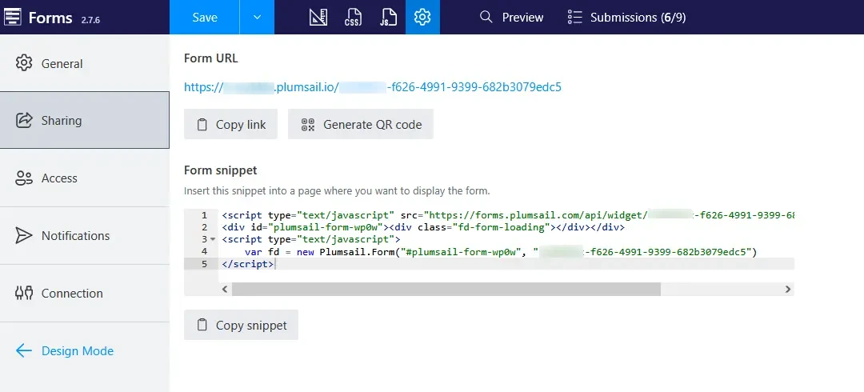Screen dimensions: 864x392
Task: Open the Forms menu hamburger icon
Action: (x=13, y=17)
